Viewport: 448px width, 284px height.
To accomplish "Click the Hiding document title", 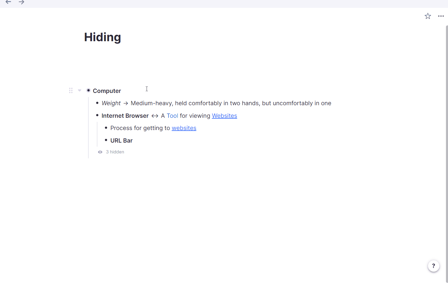I will 103,37.
